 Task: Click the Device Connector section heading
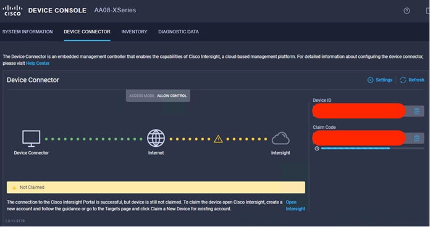tap(33, 80)
